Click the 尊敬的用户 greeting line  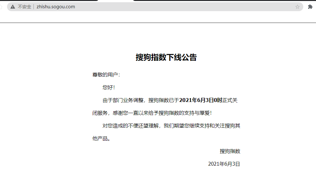point(106,75)
